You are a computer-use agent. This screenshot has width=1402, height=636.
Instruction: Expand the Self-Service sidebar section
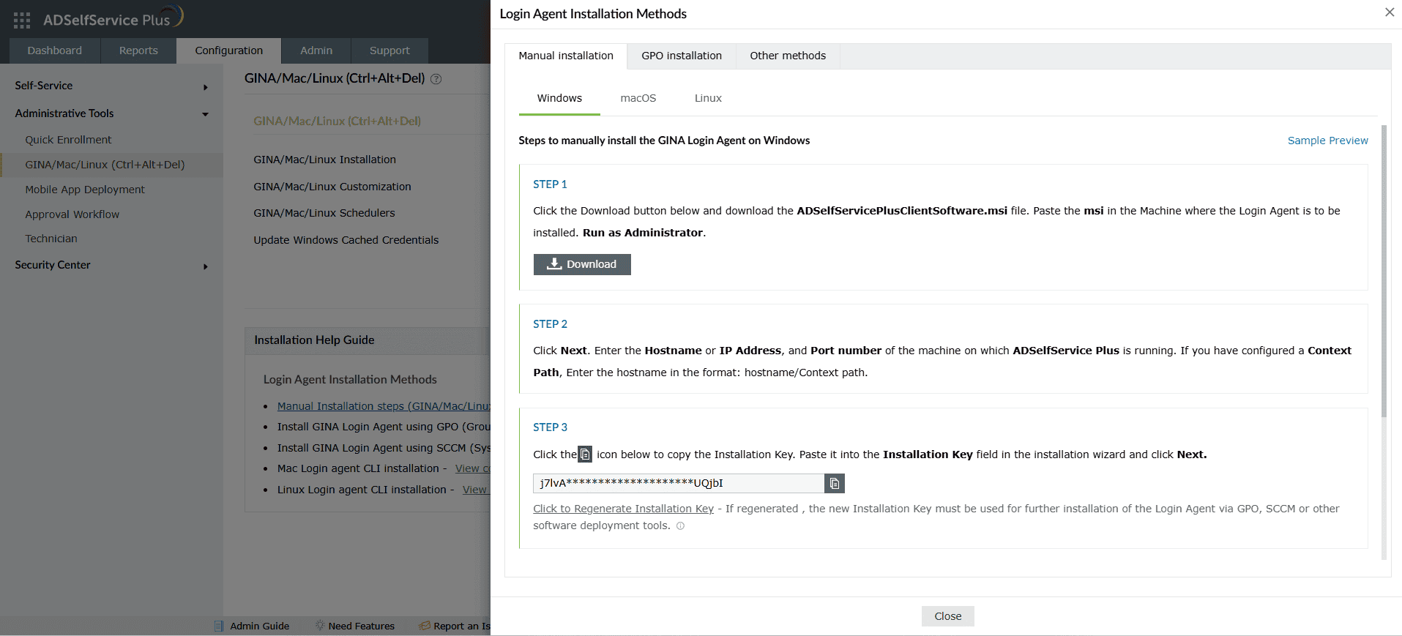click(x=206, y=87)
